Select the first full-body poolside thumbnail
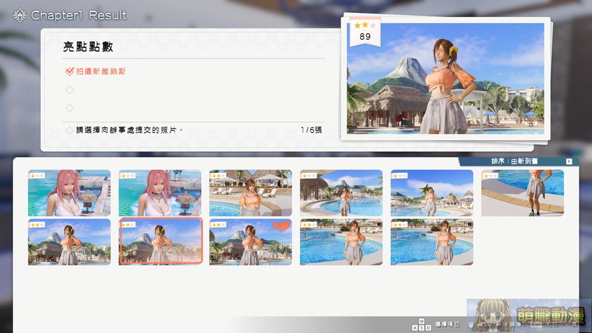Screen dimensions: 592x333 coord(342,242)
